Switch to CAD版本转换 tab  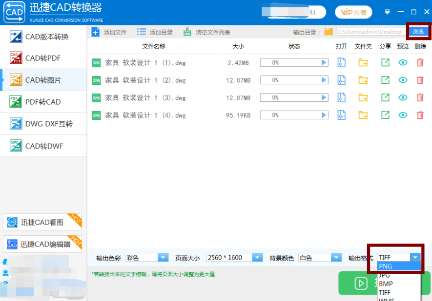[43, 36]
